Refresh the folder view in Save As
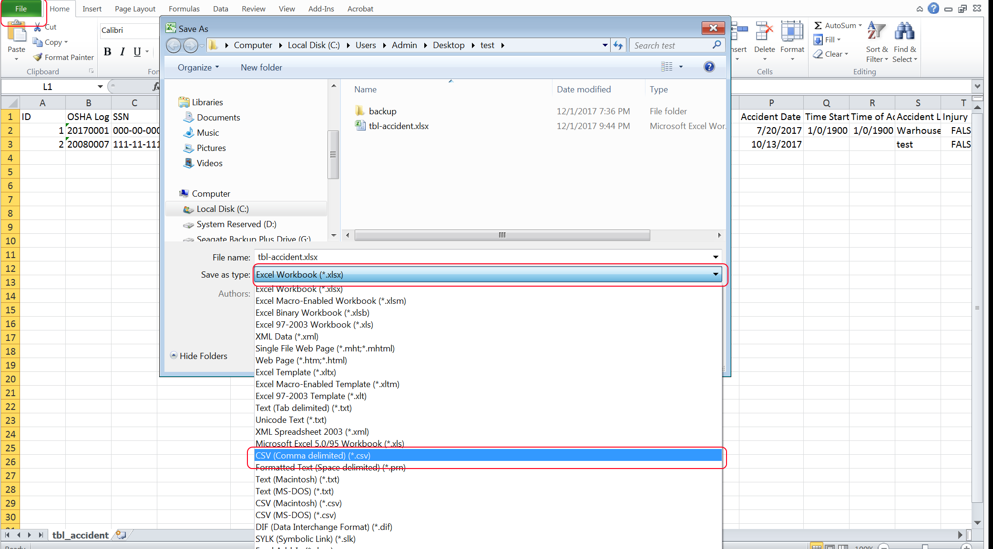 click(x=618, y=45)
